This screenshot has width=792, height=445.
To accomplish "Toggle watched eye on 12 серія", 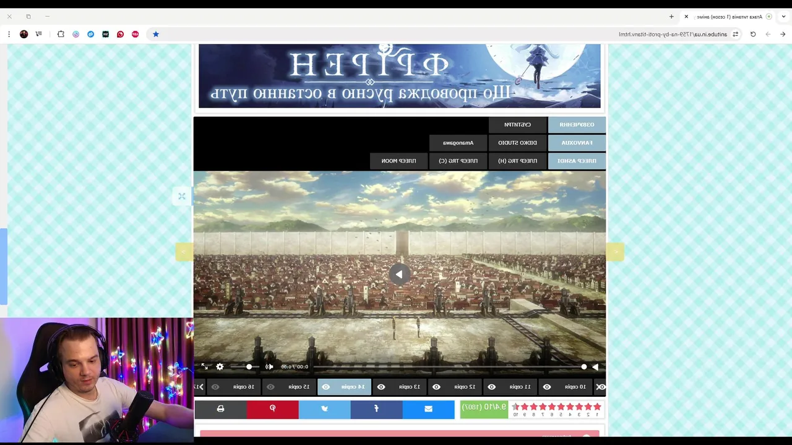I will (436, 387).
